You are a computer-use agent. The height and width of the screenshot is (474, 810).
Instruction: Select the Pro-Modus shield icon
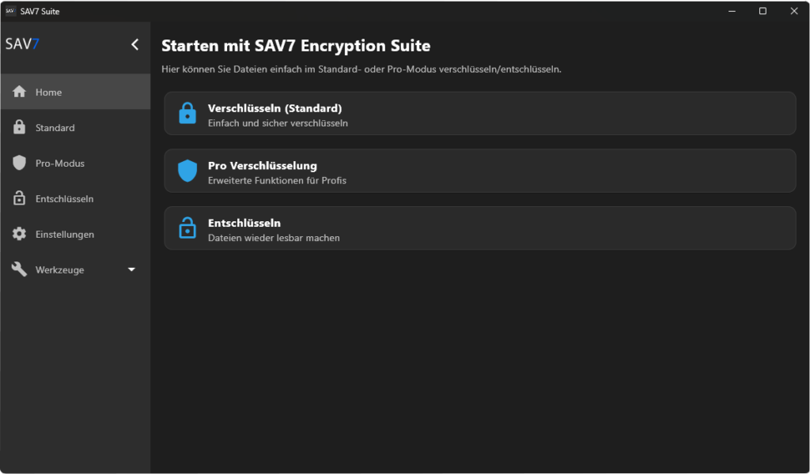click(x=17, y=163)
